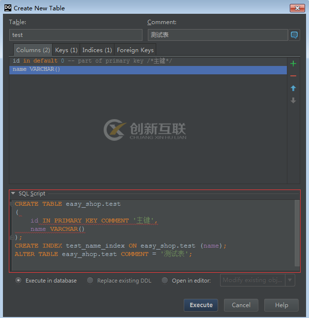Remove the selected column with the red minus
The height and width of the screenshot is (318, 309).
(x=293, y=76)
